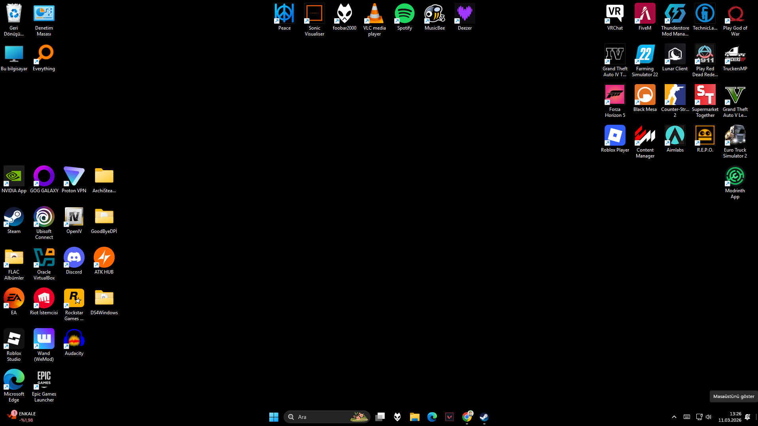Launch Riot İstemcisi desktop icon
The image size is (758, 426).
[x=44, y=302]
